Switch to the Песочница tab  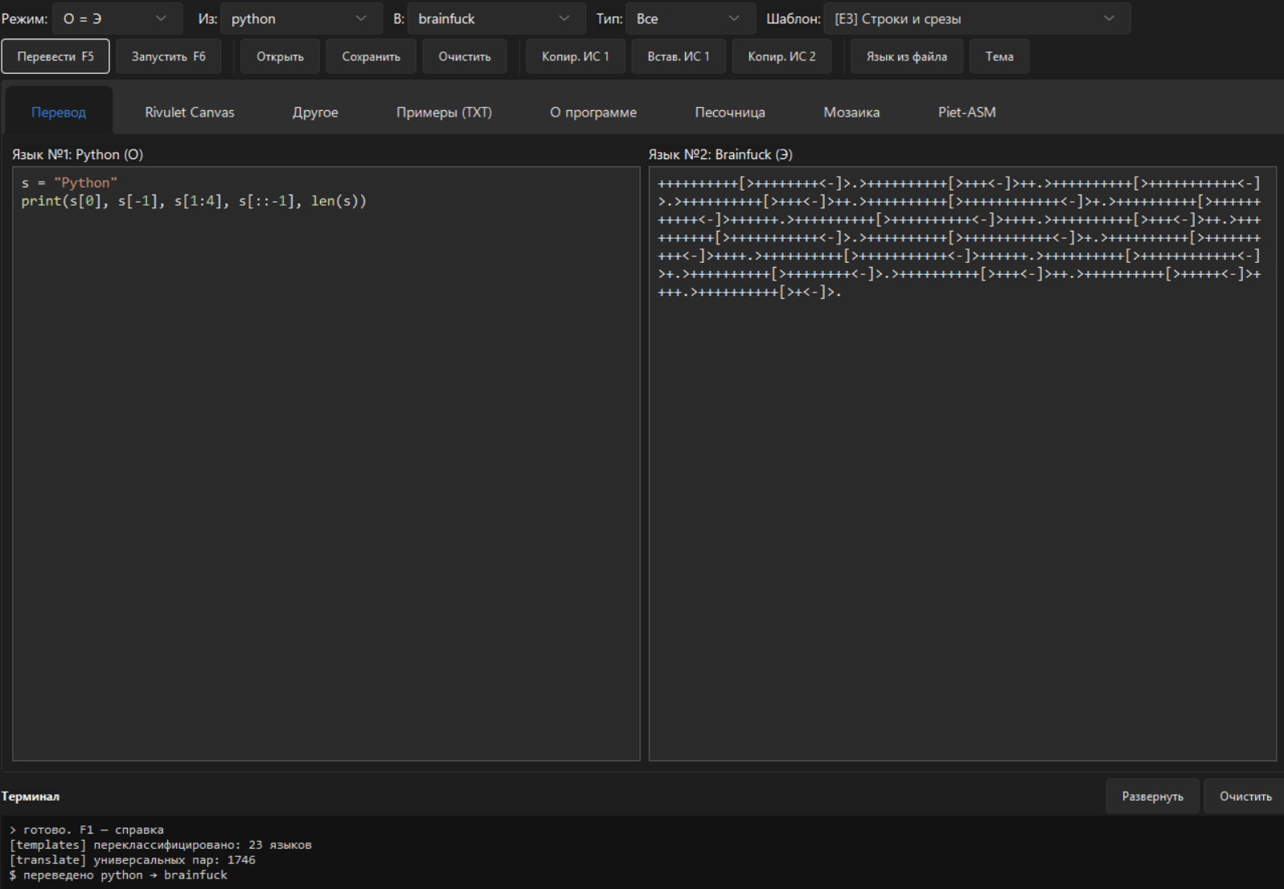[x=730, y=112]
